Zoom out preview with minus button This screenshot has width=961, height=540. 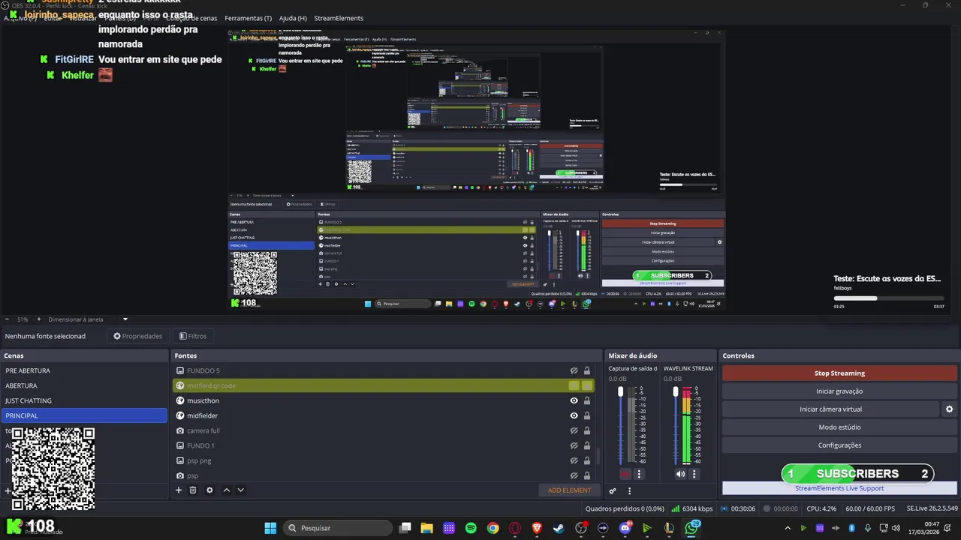pos(7,319)
